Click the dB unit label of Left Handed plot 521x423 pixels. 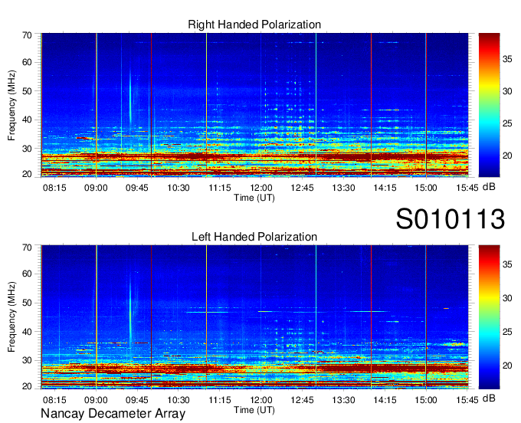click(489, 398)
